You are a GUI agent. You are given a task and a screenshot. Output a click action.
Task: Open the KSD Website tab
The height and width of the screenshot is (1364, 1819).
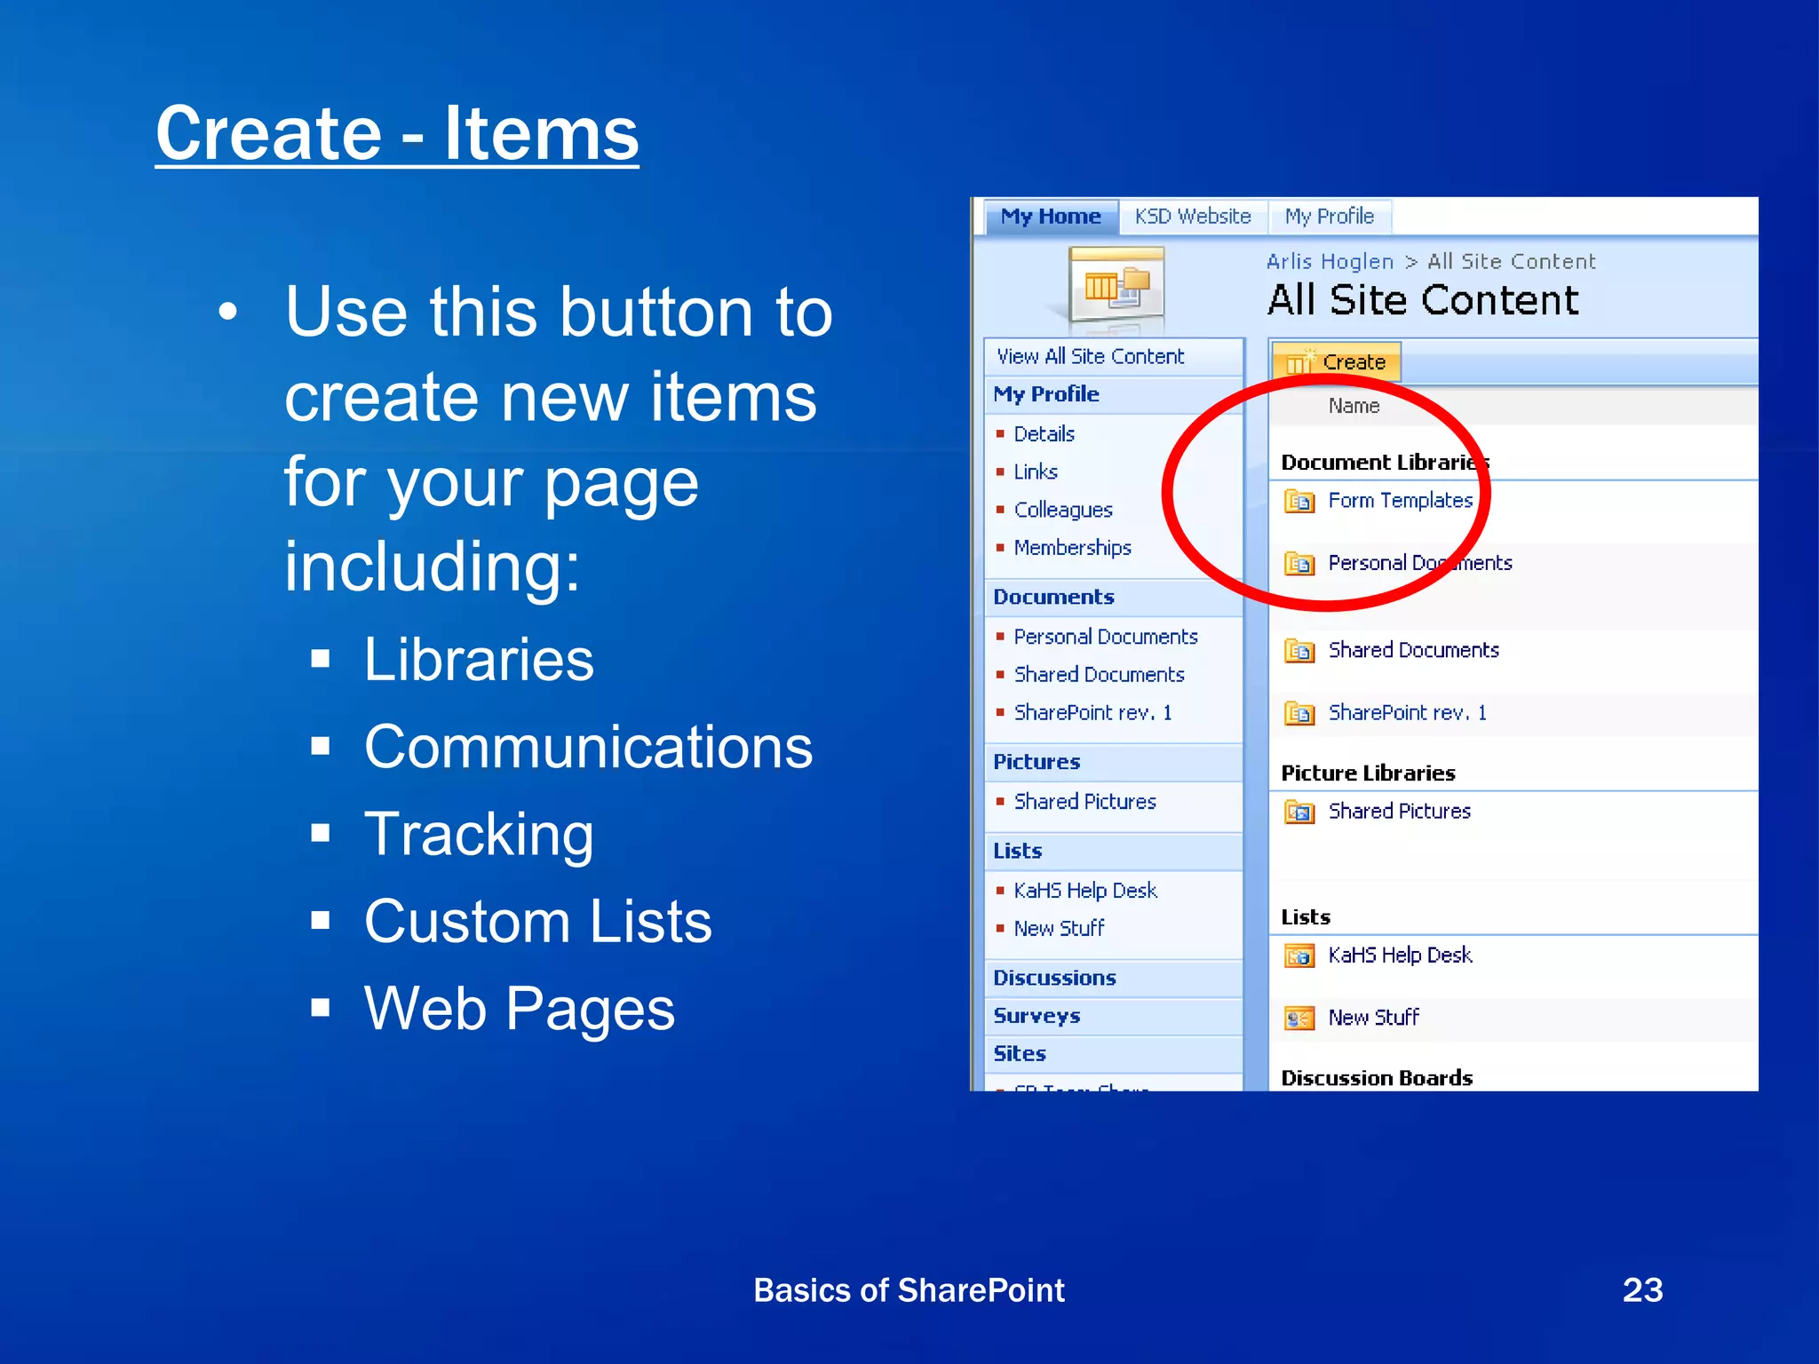(1193, 217)
